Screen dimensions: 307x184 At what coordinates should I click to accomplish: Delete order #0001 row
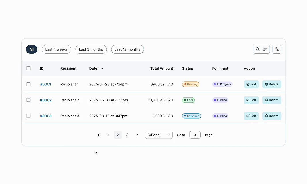coord(272,84)
